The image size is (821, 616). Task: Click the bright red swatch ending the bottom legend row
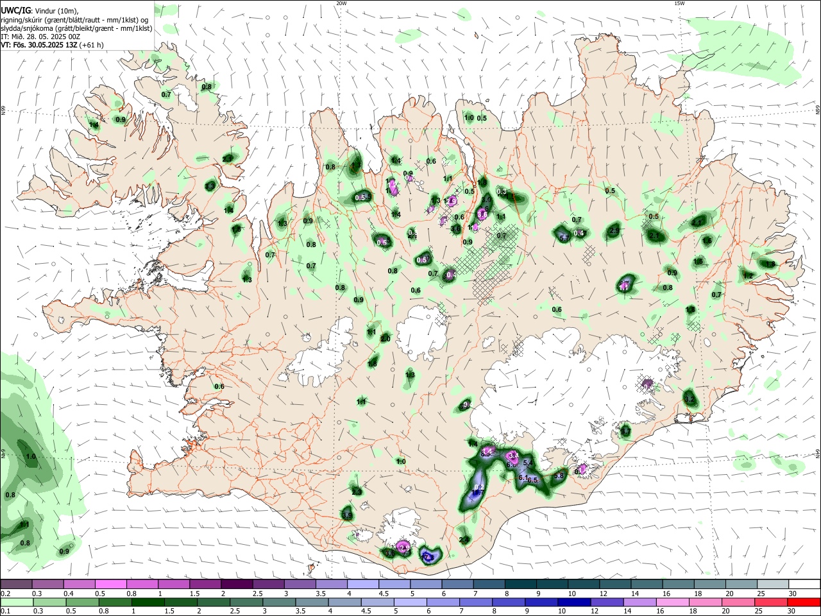coord(804,603)
